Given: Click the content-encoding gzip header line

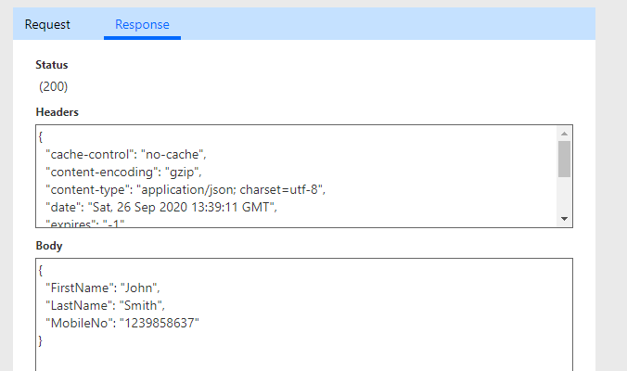Looking at the screenshot, I should [123, 172].
